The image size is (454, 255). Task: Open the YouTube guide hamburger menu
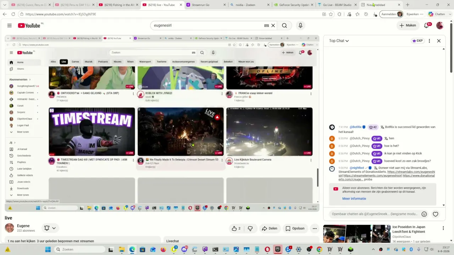[10, 25]
